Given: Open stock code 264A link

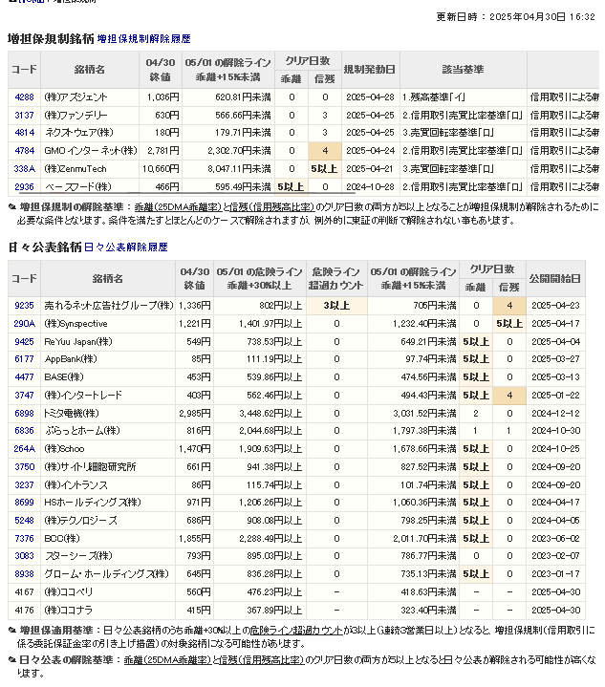Looking at the screenshot, I should point(24,449).
